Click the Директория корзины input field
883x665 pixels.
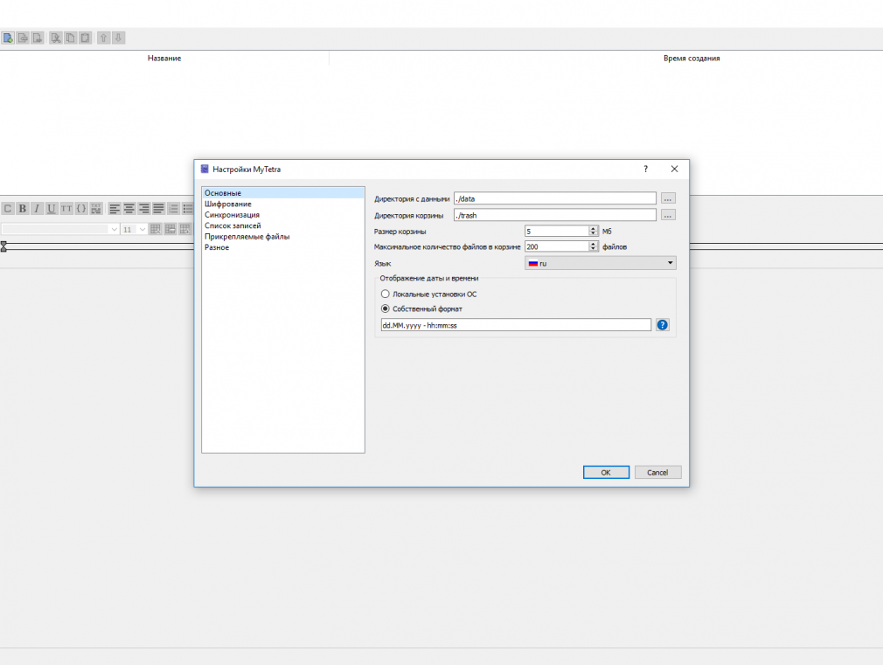point(554,215)
